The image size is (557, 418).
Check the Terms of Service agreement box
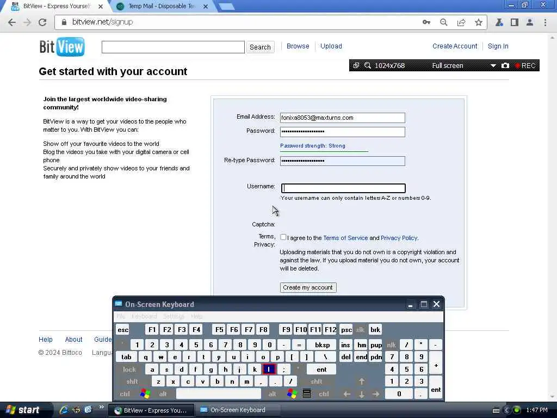click(x=283, y=237)
